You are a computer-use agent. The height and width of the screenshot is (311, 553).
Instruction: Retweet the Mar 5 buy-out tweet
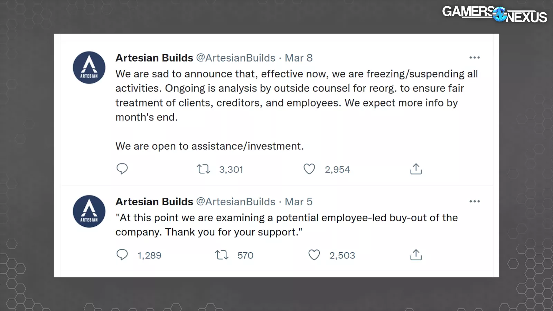[222, 255]
